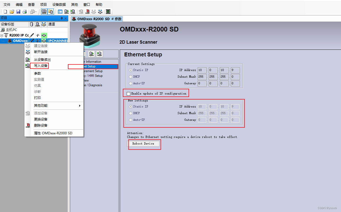Click the toolbar write-to-device icon

tap(73, 12)
